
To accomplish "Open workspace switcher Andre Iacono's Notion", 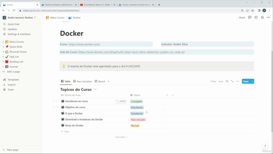I will 19,18.
